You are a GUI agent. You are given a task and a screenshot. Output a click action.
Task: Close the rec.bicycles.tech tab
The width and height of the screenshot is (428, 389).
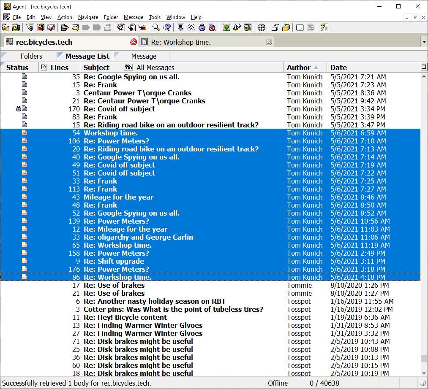tap(134, 42)
